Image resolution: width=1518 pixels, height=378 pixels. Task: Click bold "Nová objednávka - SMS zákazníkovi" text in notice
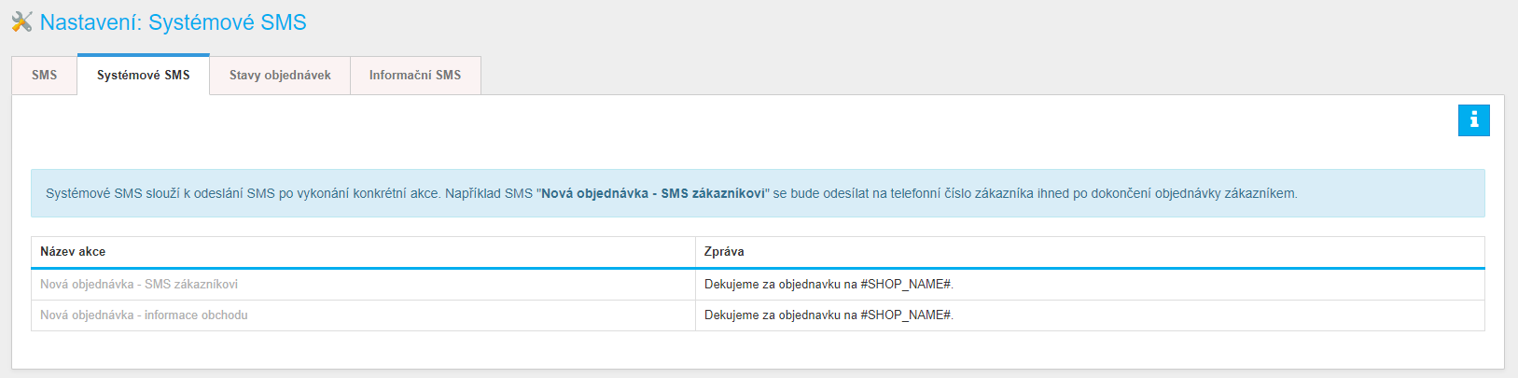(x=653, y=193)
